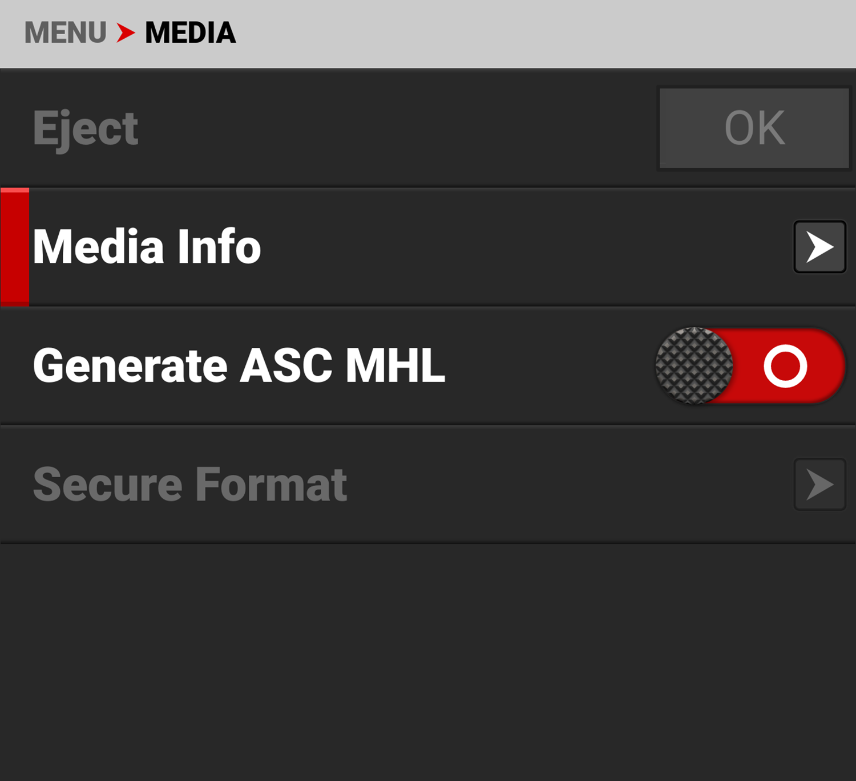Screen dimensions: 856x781
Task: Click the Generate ASC MHL label
Action: (x=239, y=365)
